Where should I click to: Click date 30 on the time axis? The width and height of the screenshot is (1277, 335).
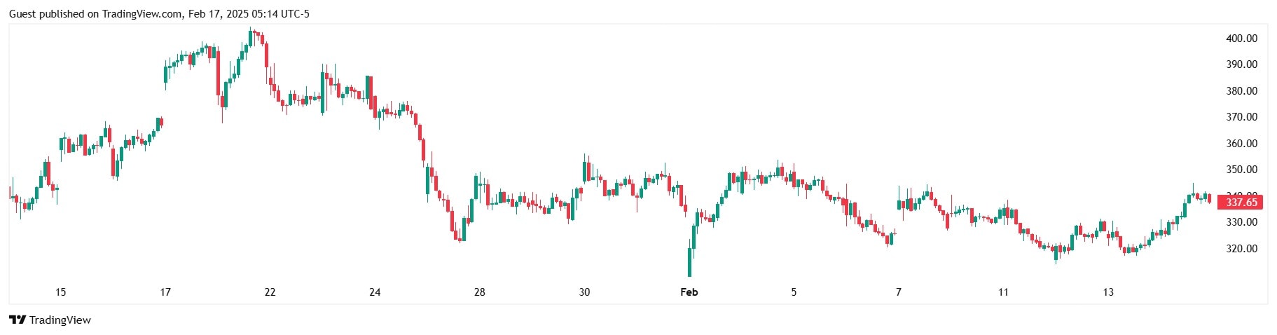click(584, 292)
